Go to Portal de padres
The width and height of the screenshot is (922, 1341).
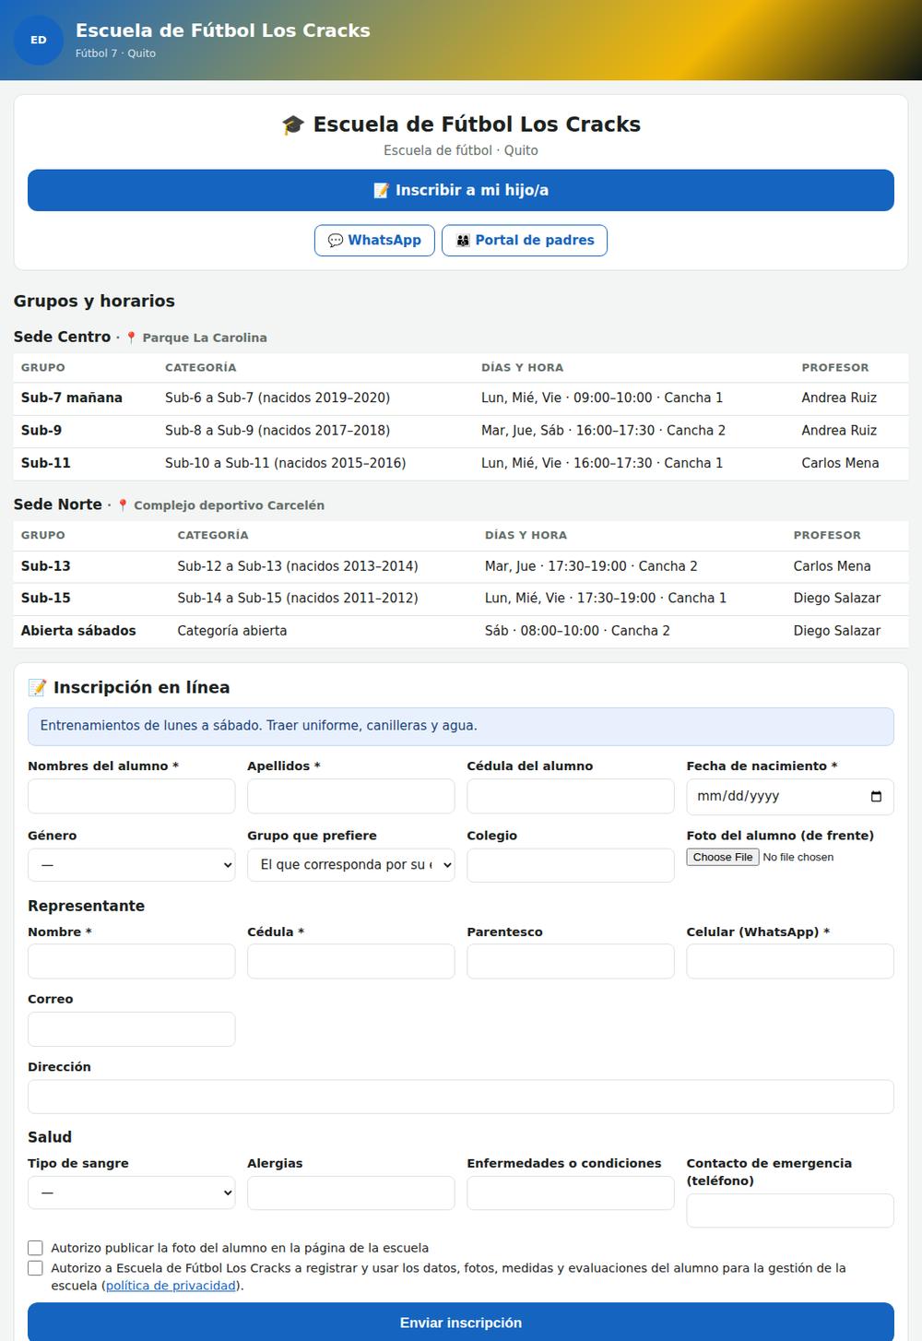click(525, 240)
